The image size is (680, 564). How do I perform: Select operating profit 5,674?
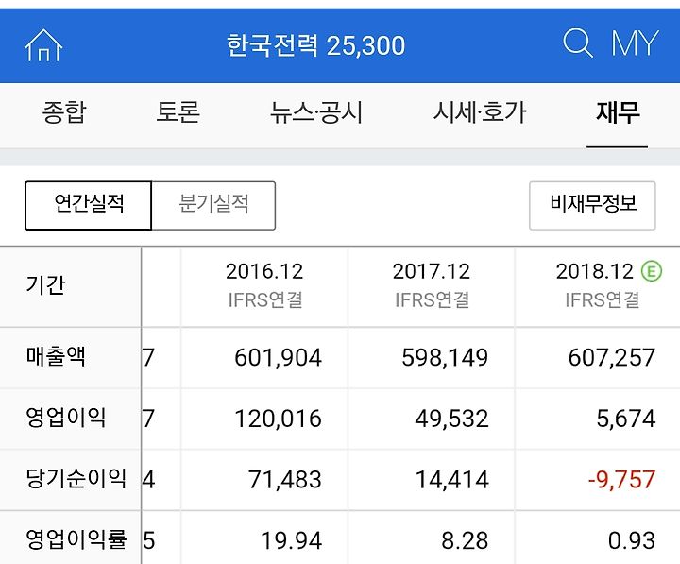[626, 419]
